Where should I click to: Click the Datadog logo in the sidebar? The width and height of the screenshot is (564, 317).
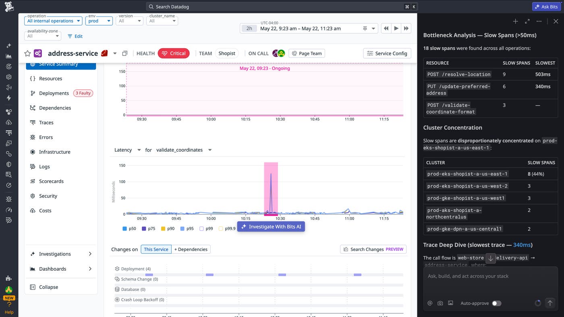(x=9, y=6)
